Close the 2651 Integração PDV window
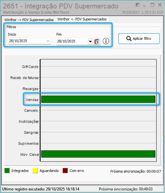 160,5
